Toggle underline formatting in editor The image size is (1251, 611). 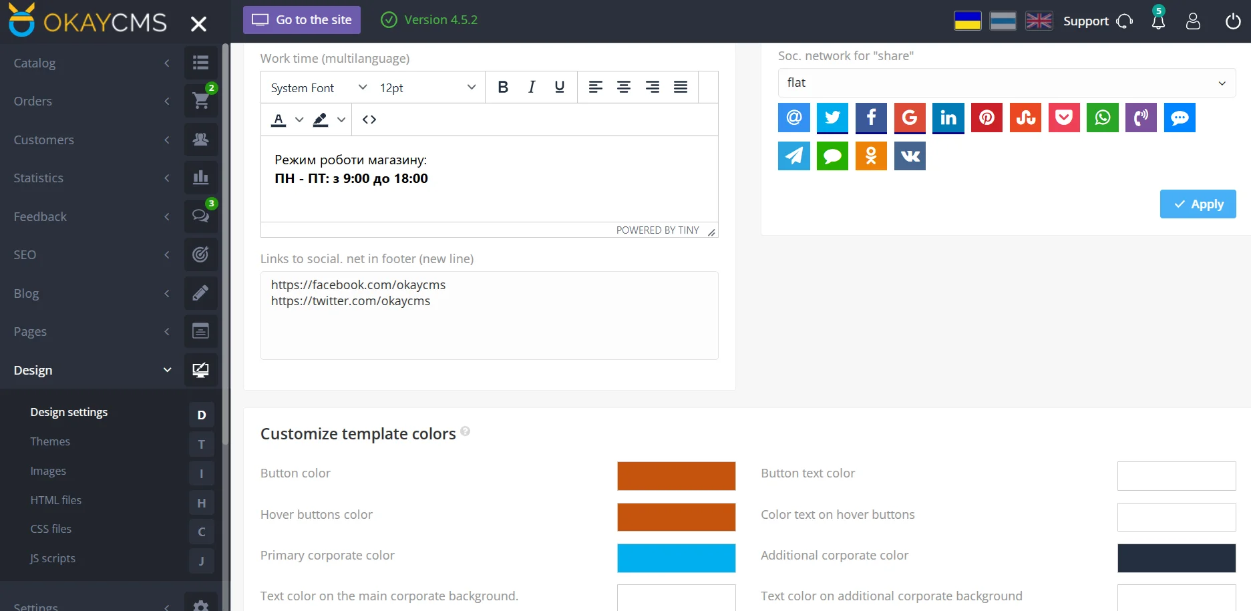pos(560,87)
